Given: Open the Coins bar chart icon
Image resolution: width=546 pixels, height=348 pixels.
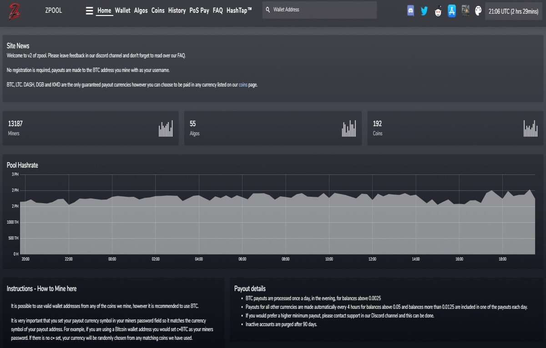Looking at the screenshot, I should click(531, 128).
